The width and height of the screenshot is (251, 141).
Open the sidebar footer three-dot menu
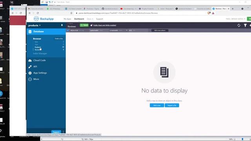pyautogui.click(x=63, y=132)
